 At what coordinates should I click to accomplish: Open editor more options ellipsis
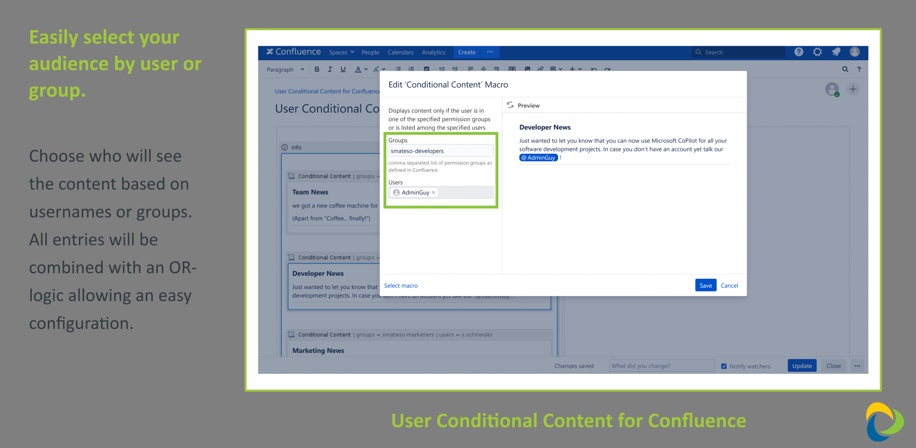857,366
